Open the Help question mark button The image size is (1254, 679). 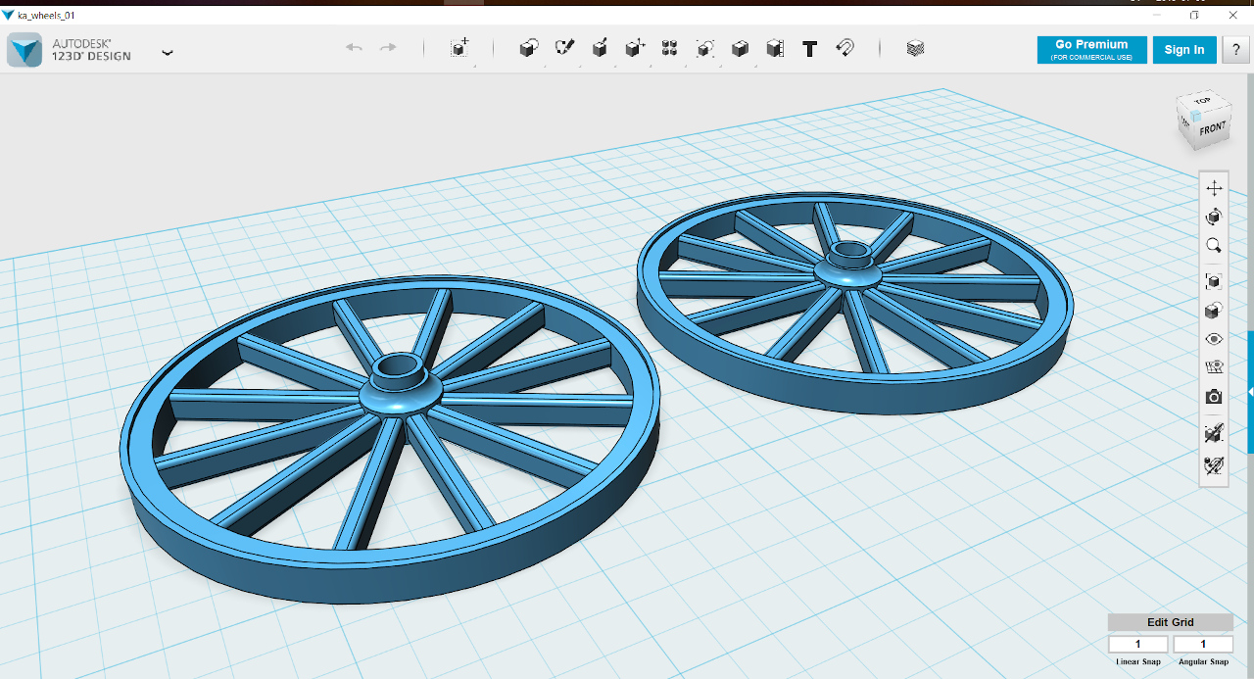[x=1235, y=50]
